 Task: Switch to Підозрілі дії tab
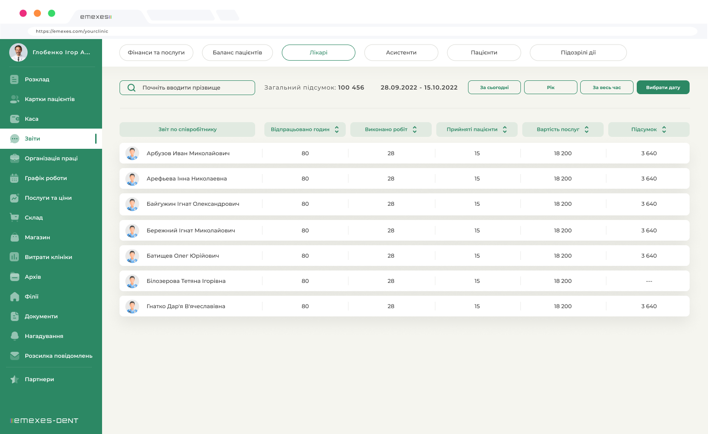[578, 52]
